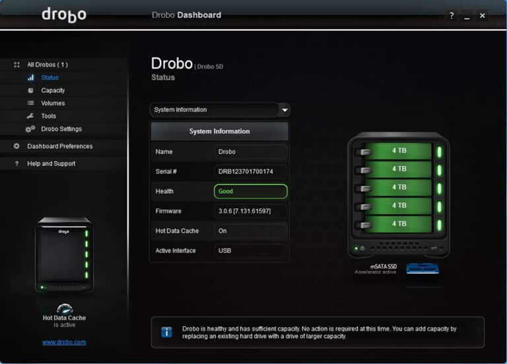Click firmware value 3.0.6 [7.131.61597]
This screenshot has width=507, height=364.
(244, 211)
